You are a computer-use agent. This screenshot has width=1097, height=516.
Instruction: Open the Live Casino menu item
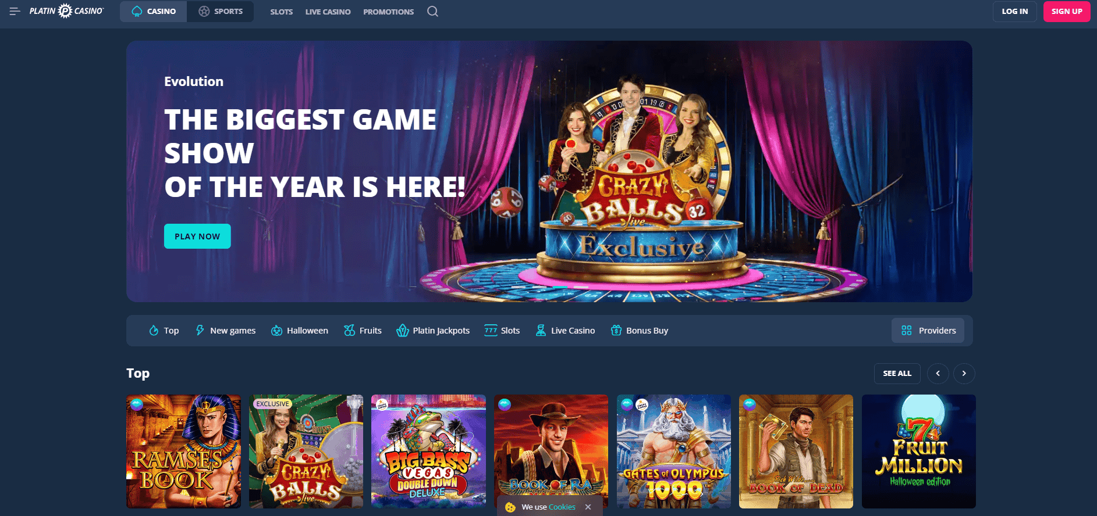coord(328,12)
